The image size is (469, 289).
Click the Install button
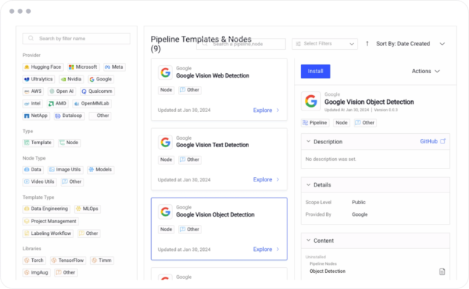316,72
